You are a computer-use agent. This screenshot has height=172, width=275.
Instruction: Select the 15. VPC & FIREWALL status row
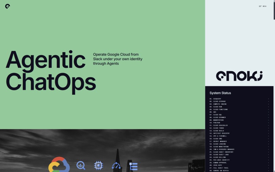[x=239, y=136]
